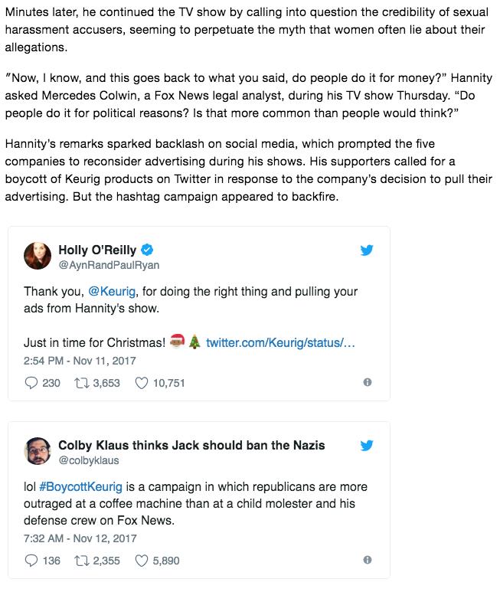Screen dimensions: 500x592
Task: Open the @AynRandPaulRyan handle
Action: [x=109, y=265]
